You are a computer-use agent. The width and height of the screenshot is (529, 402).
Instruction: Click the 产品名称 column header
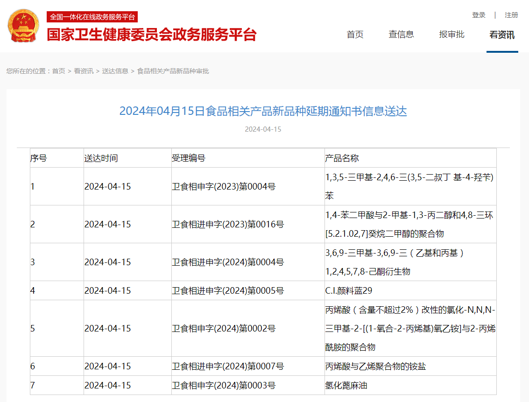(x=342, y=158)
